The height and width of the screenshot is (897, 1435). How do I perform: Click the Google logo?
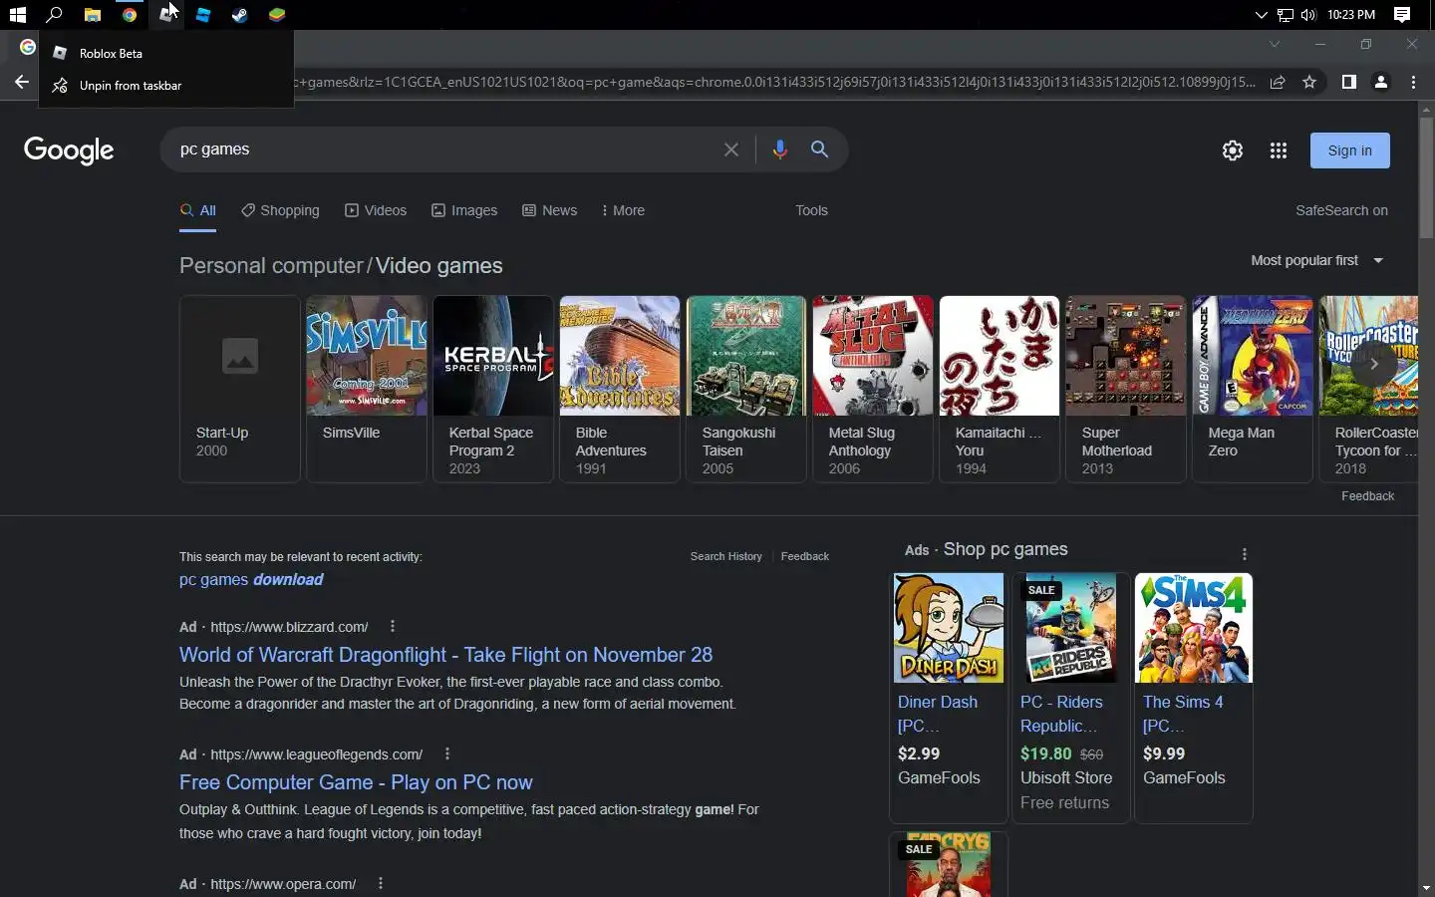pyautogui.click(x=69, y=150)
